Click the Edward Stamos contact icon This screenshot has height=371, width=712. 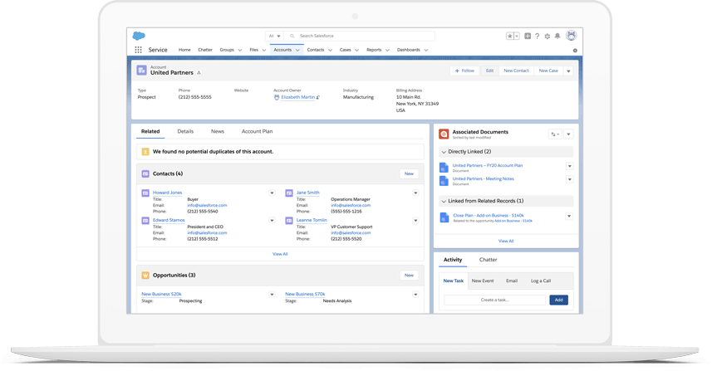(145, 221)
